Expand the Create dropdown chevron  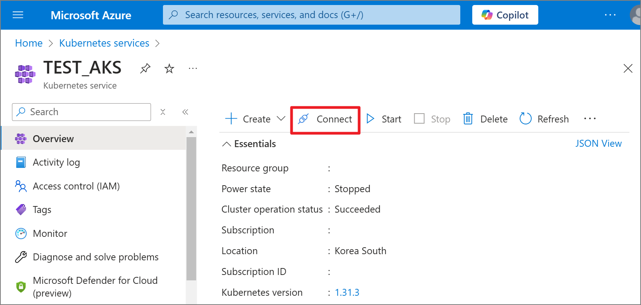pyautogui.click(x=281, y=119)
